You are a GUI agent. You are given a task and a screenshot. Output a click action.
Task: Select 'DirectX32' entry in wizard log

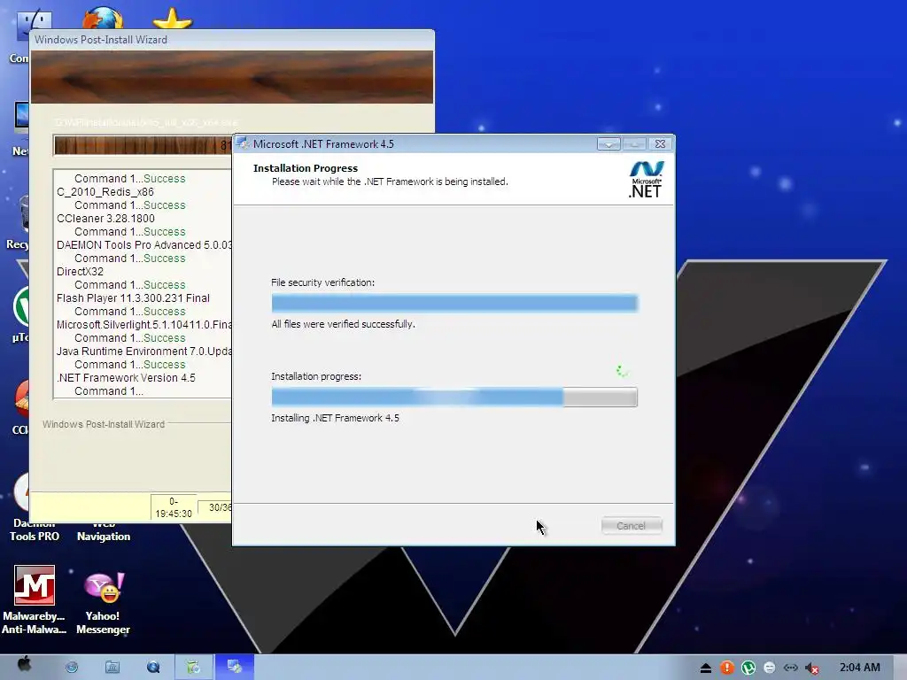pos(80,272)
